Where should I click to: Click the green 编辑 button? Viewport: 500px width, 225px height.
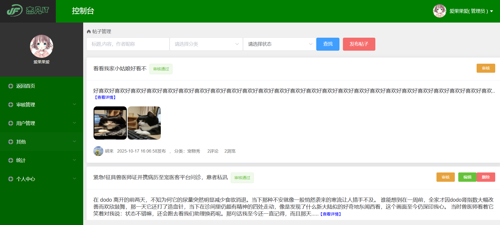click(467, 177)
